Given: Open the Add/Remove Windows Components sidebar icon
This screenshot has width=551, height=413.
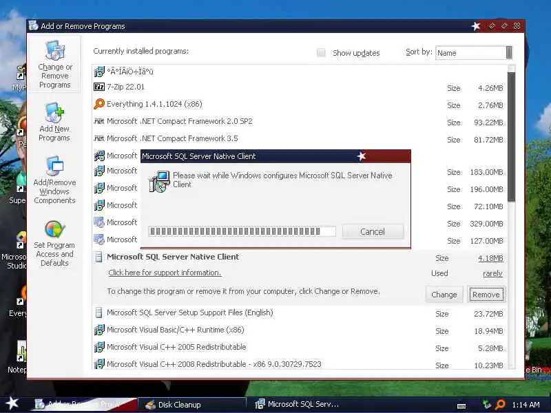Looking at the screenshot, I should [55, 166].
